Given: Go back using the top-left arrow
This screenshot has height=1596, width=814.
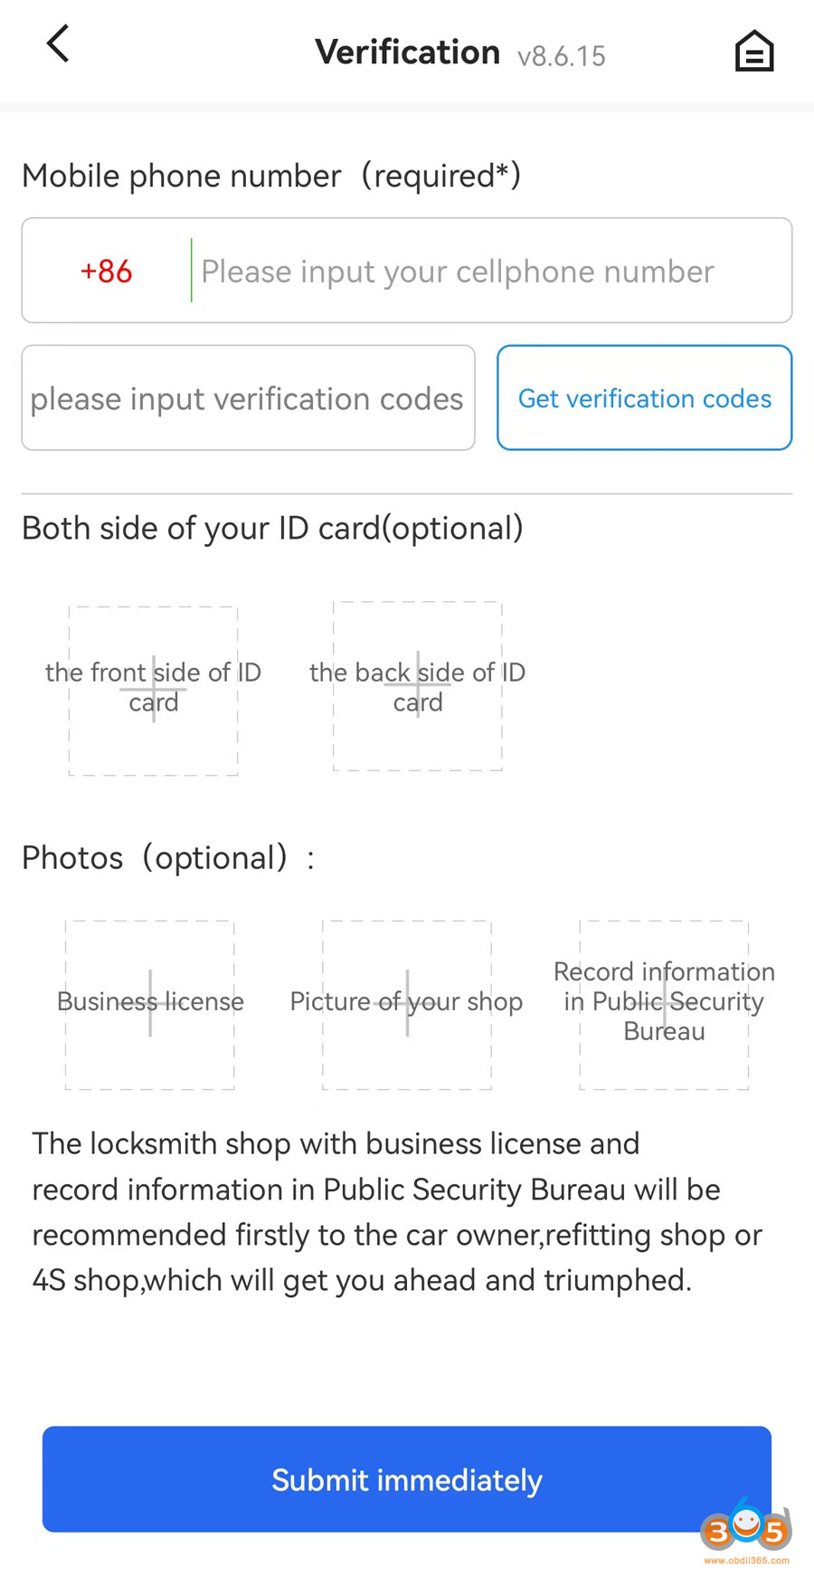Looking at the screenshot, I should pyautogui.click(x=58, y=43).
